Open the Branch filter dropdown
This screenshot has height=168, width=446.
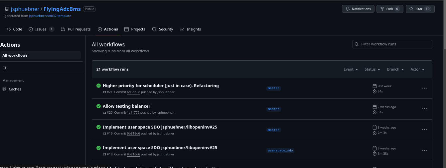[x=395, y=70]
